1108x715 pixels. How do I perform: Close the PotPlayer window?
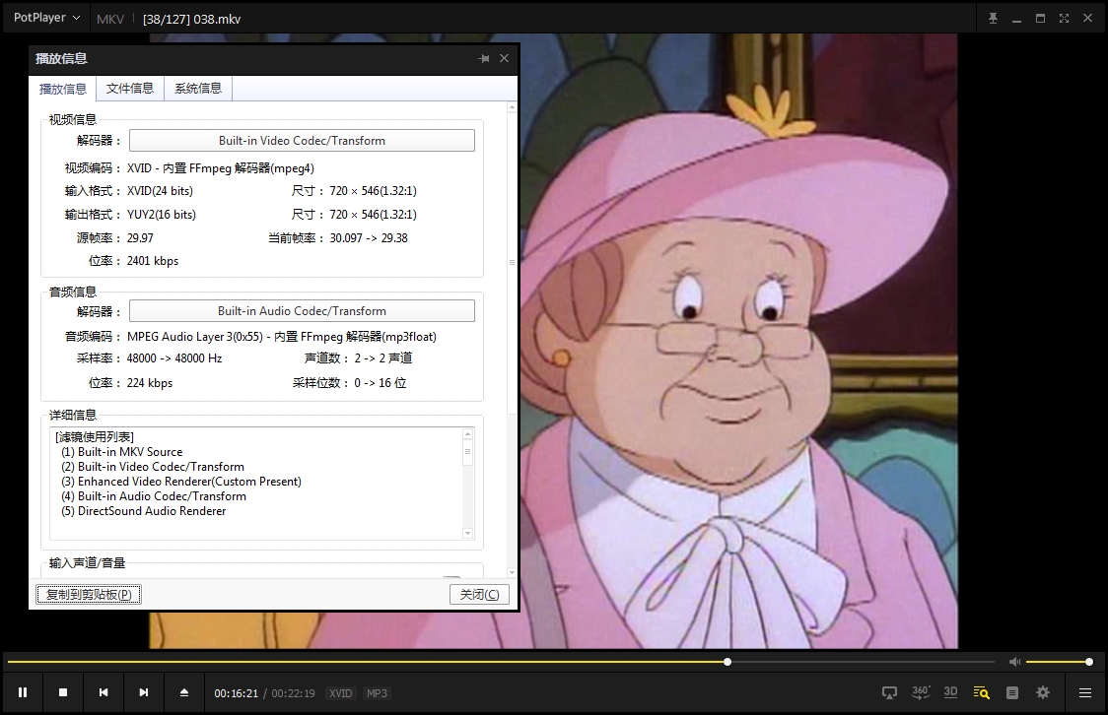(x=1088, y=19)
